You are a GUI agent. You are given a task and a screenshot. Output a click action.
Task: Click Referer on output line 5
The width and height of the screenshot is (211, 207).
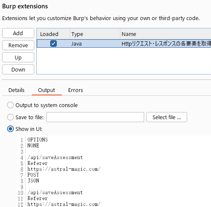[38, 163]
